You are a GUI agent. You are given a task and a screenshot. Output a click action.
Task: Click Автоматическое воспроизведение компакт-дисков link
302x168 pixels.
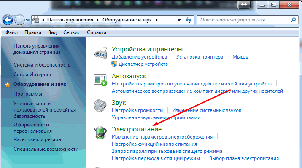(197, 91)
